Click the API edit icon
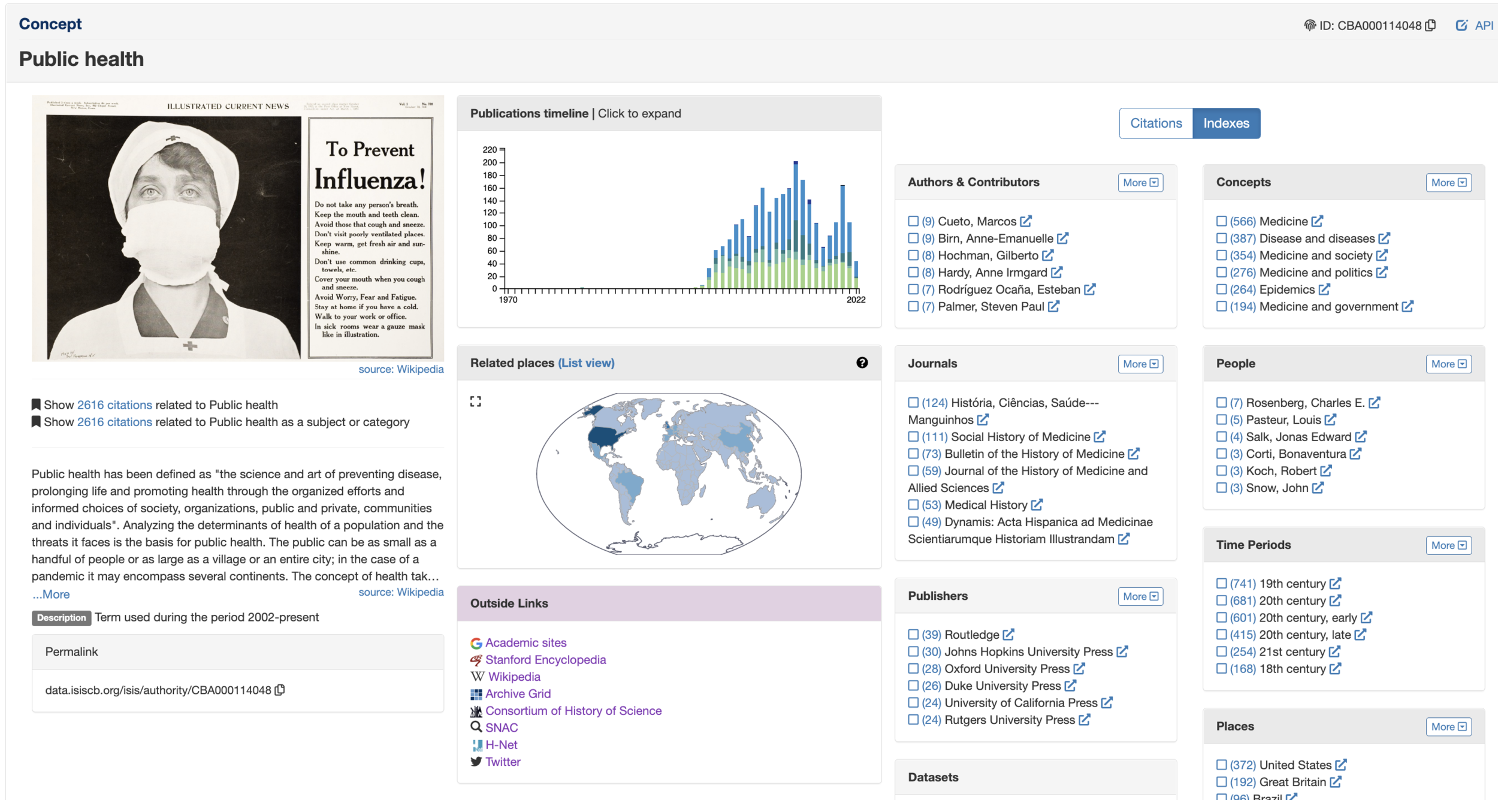Viewport: 1498px width, 800px height. (x=1461, y=25)
